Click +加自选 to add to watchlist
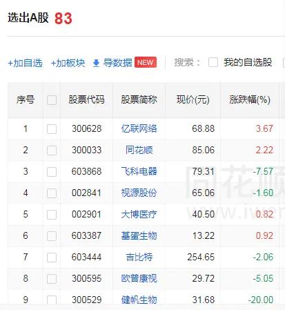285x310 pixels. pyautogui.click(x=26, y=63)
